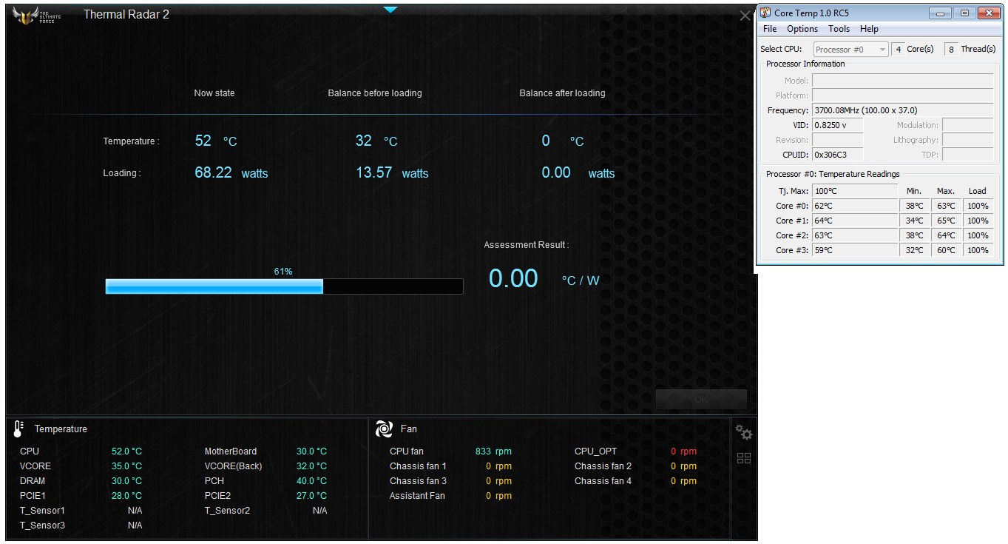Click the dimmed OK button

(x=701, y=399)
